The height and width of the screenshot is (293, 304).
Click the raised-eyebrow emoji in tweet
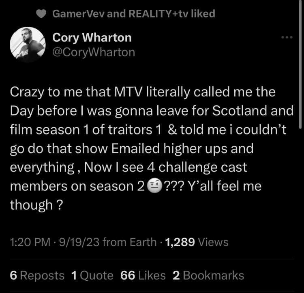pos(155,186)
